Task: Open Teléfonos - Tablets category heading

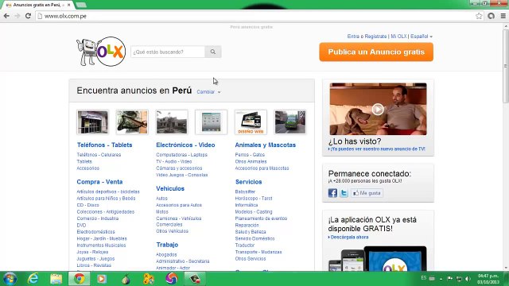Action: (104, 145)
